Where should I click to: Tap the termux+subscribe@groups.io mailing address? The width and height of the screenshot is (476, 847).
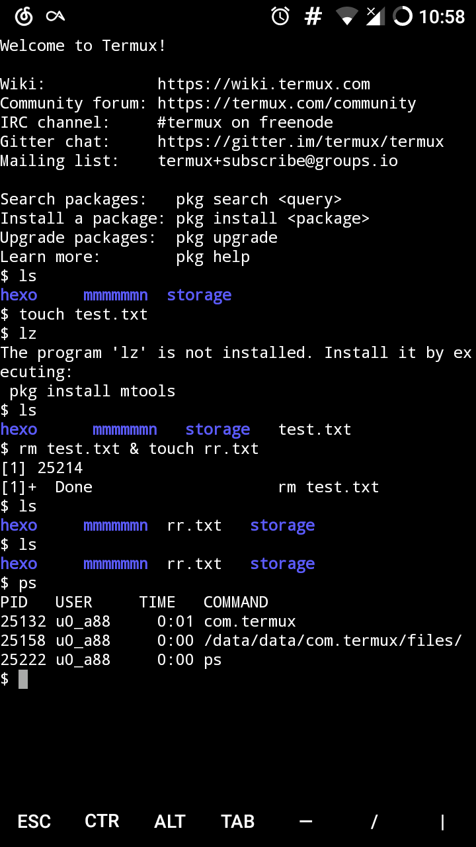277,161
